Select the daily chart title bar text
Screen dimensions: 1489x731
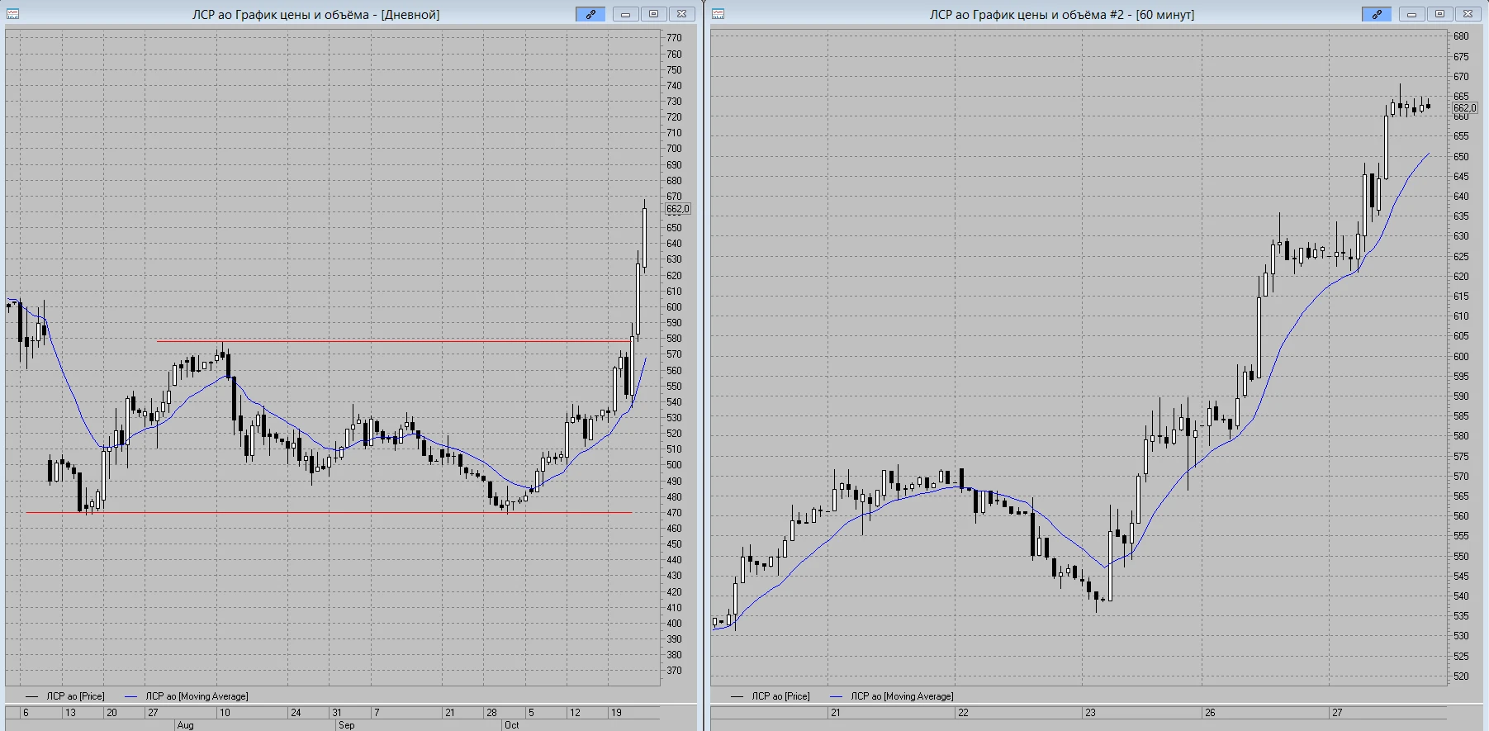point(315,15)
